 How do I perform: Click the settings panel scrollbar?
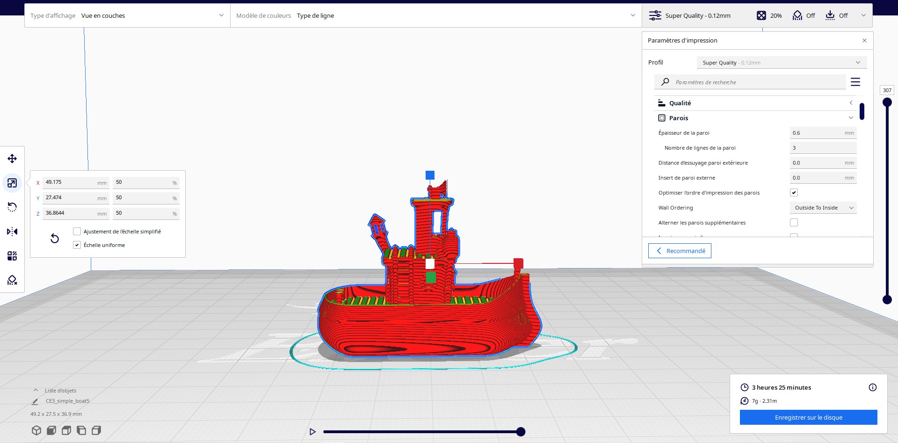pyautogui.click(x=862, y=111)
